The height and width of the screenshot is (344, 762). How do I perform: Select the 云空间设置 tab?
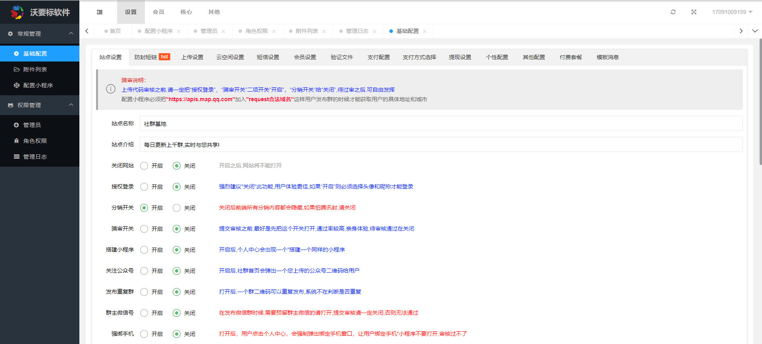point(230,57)
